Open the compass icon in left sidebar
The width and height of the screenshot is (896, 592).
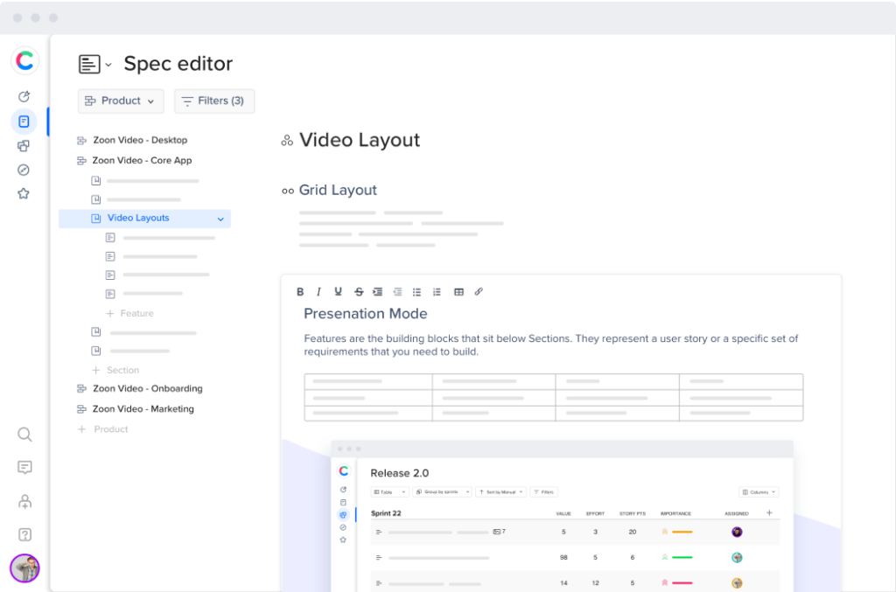24,170
